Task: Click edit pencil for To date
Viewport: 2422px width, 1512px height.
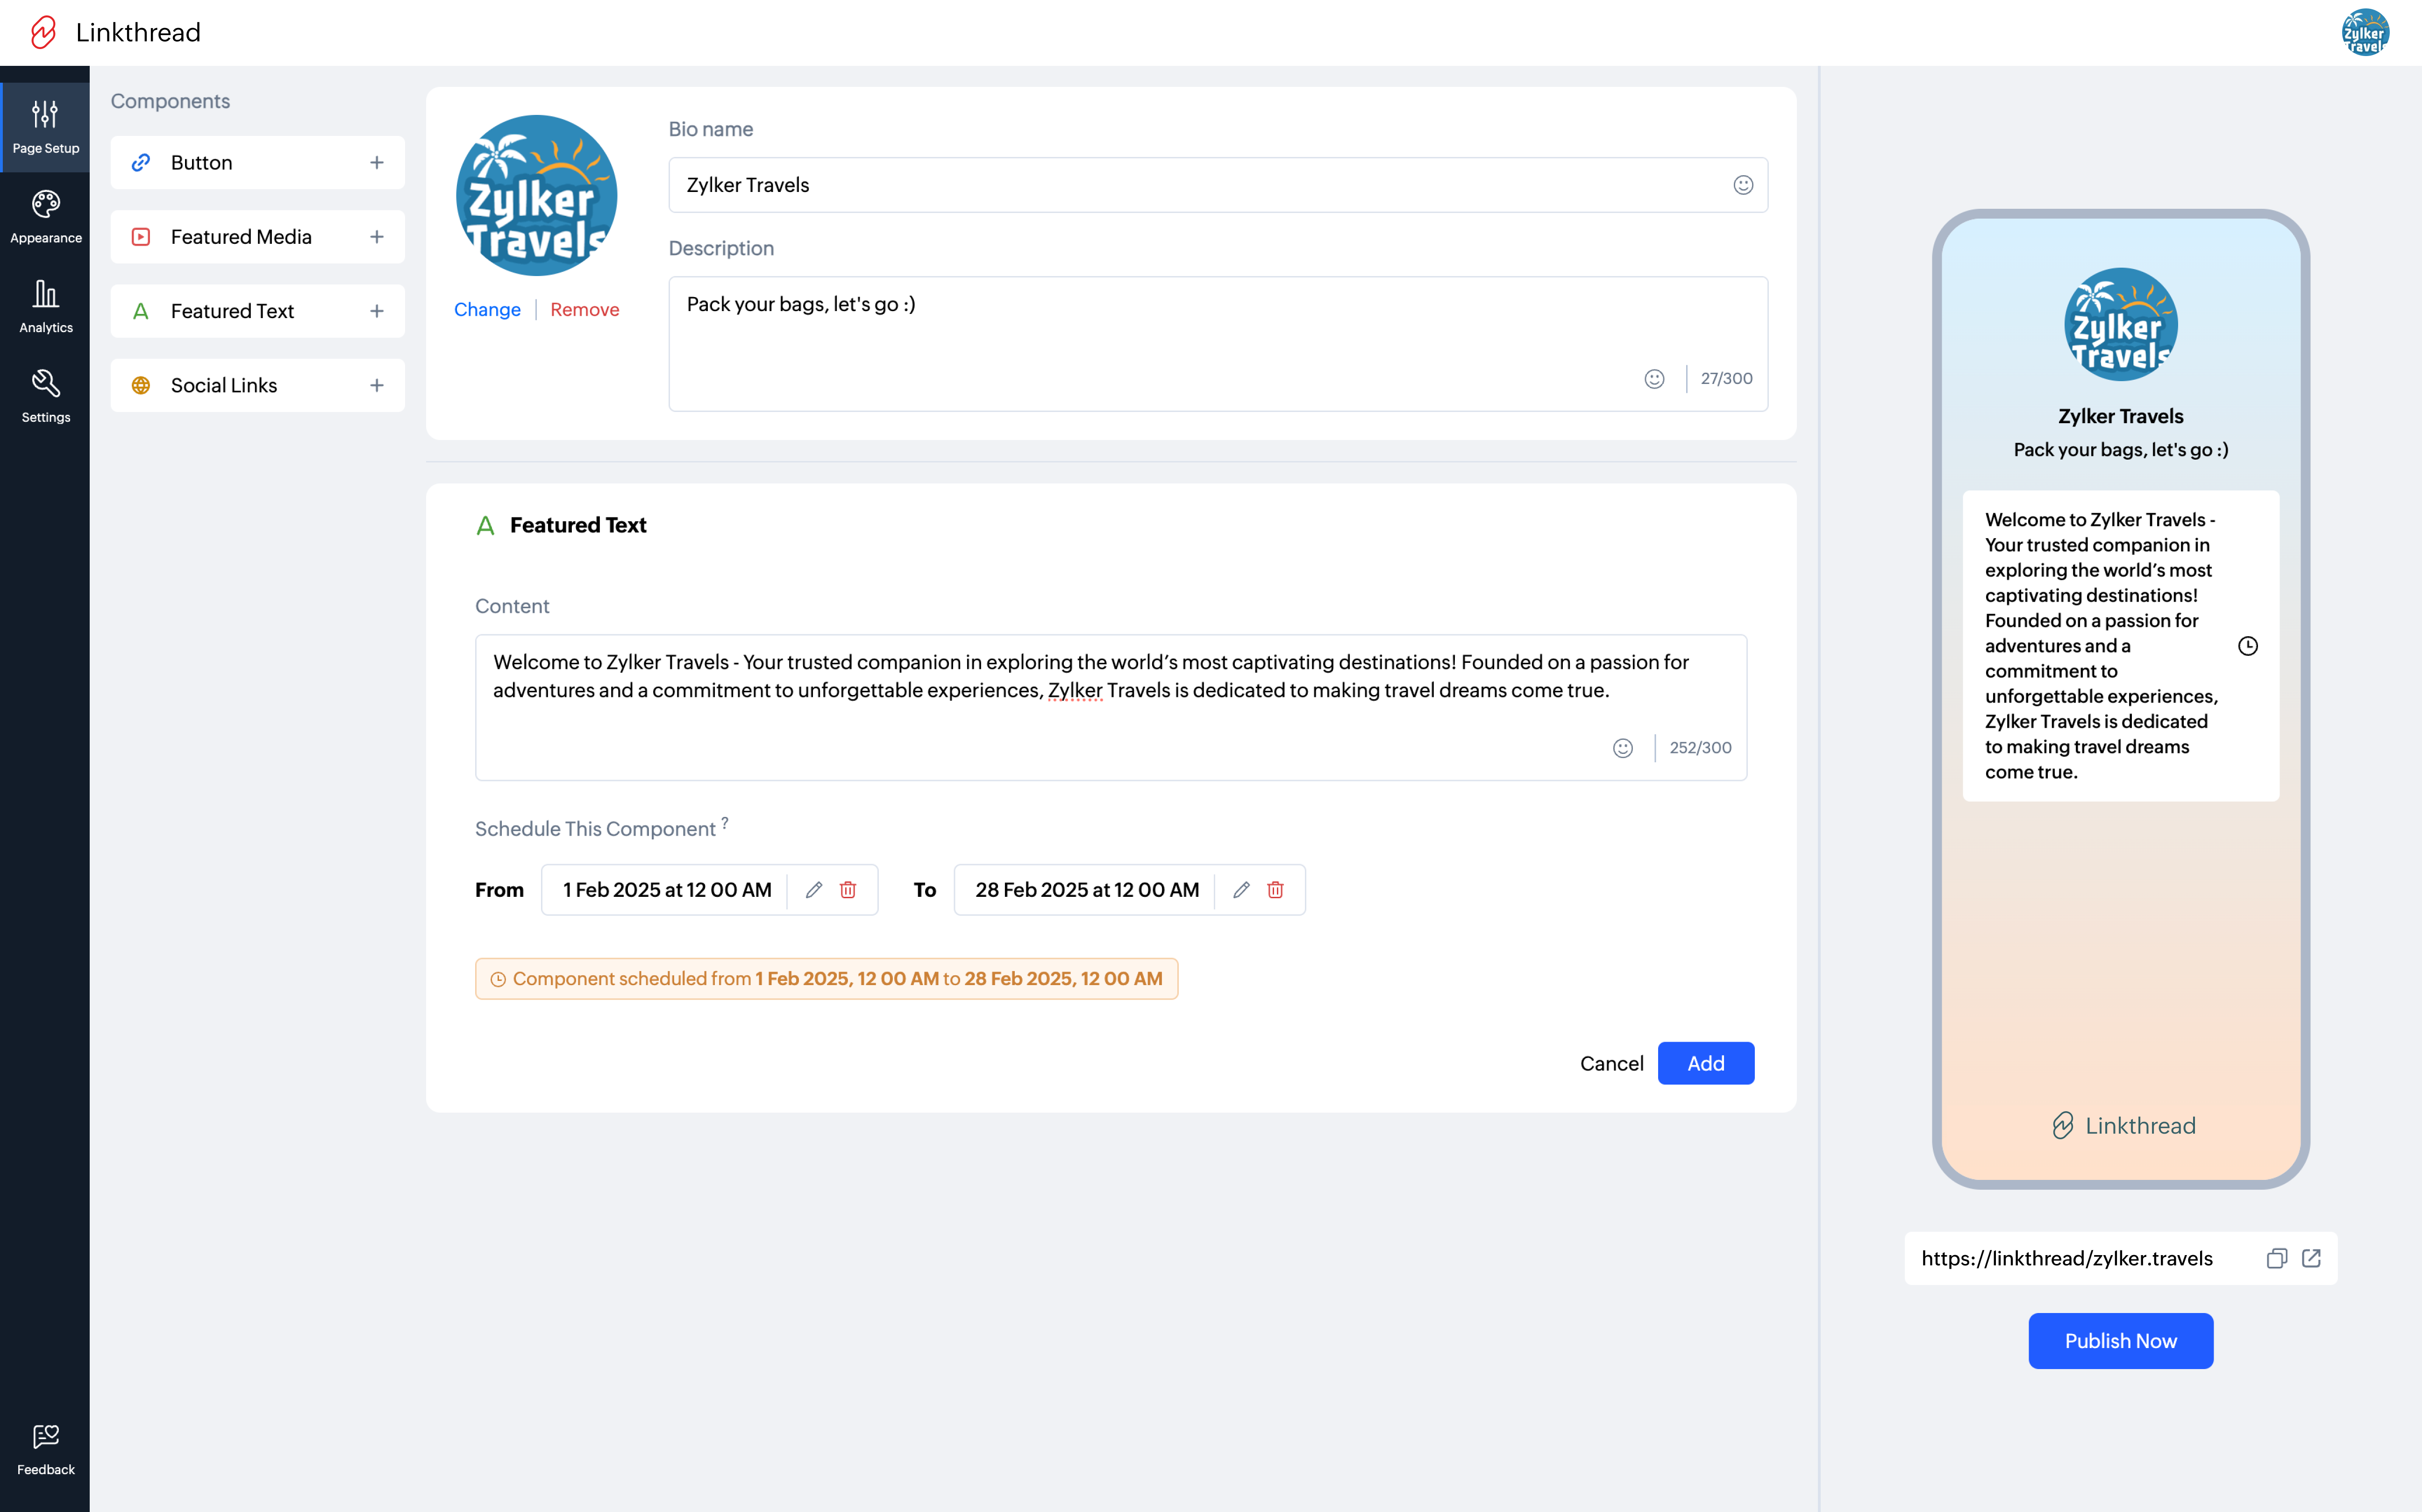Action: (1241, 889)
